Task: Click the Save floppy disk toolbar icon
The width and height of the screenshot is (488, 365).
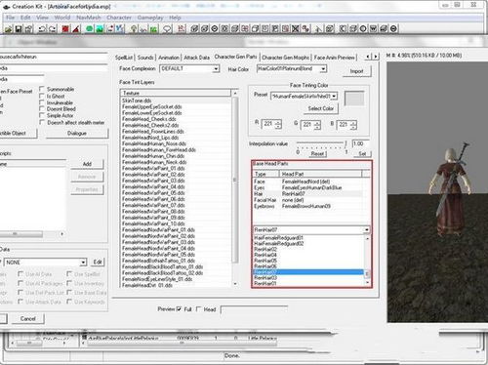Action: (x=19, y=29)
